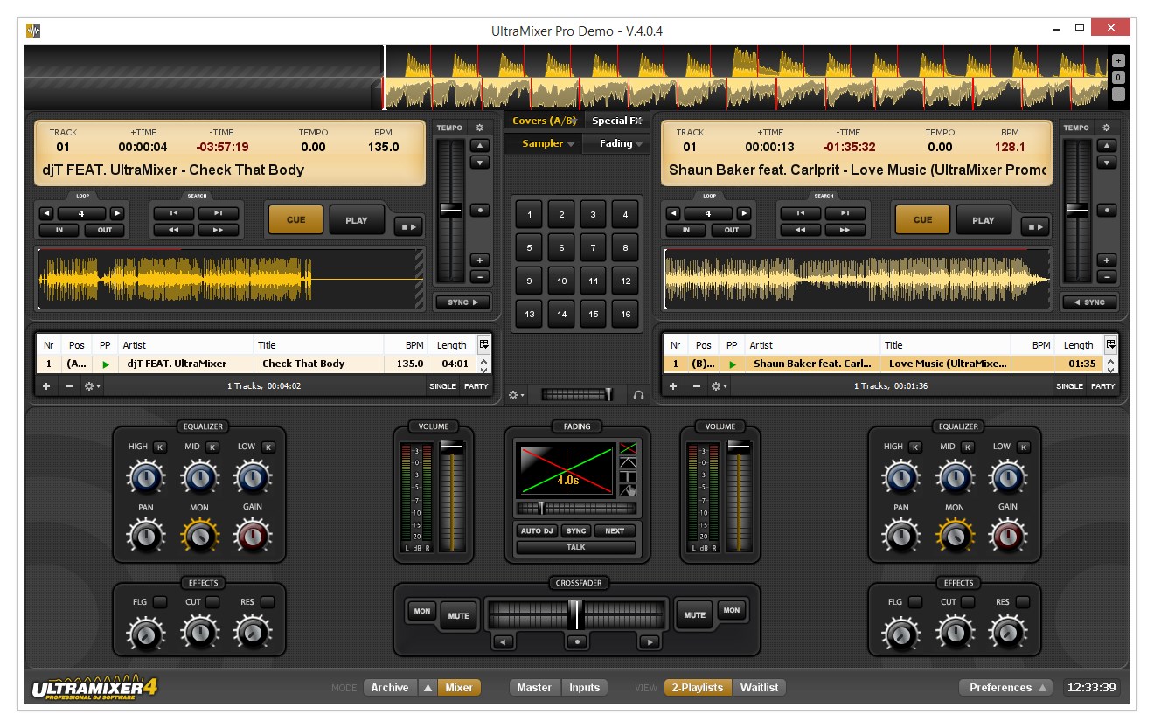
Task: Move crossfader right with arrow button
Action: point(649,642)
